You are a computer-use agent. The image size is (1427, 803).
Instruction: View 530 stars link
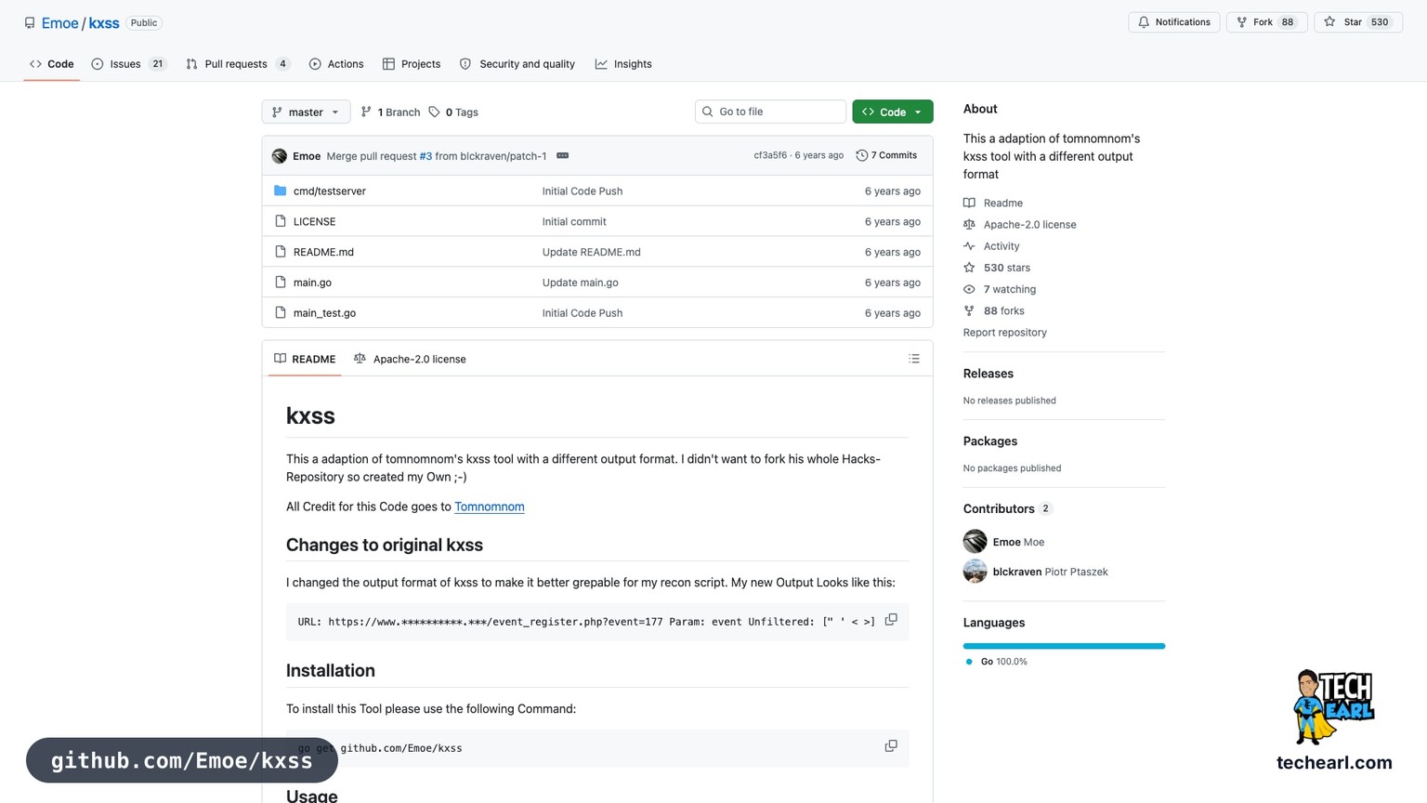(997, 268)
